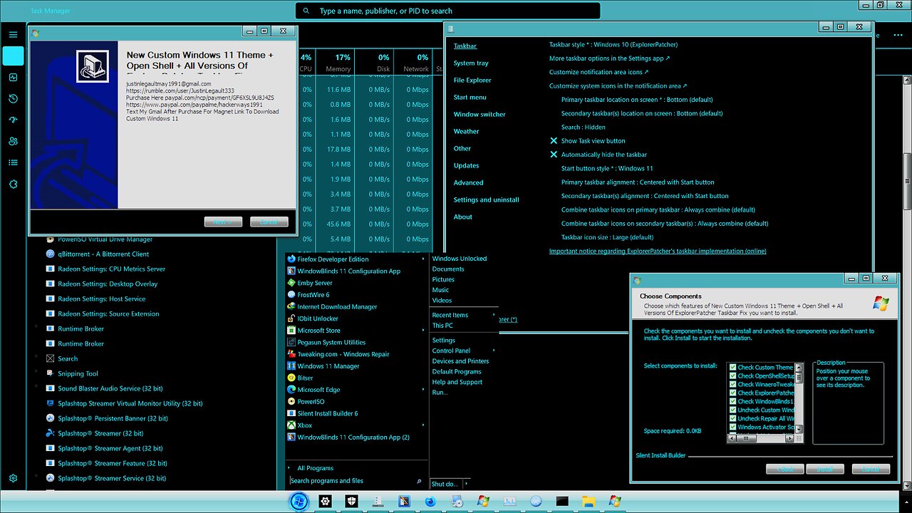Select Start menu section in ExplorerPatcher
The width and height of the screenshot is (912, 513).
(x=470, y=98)
